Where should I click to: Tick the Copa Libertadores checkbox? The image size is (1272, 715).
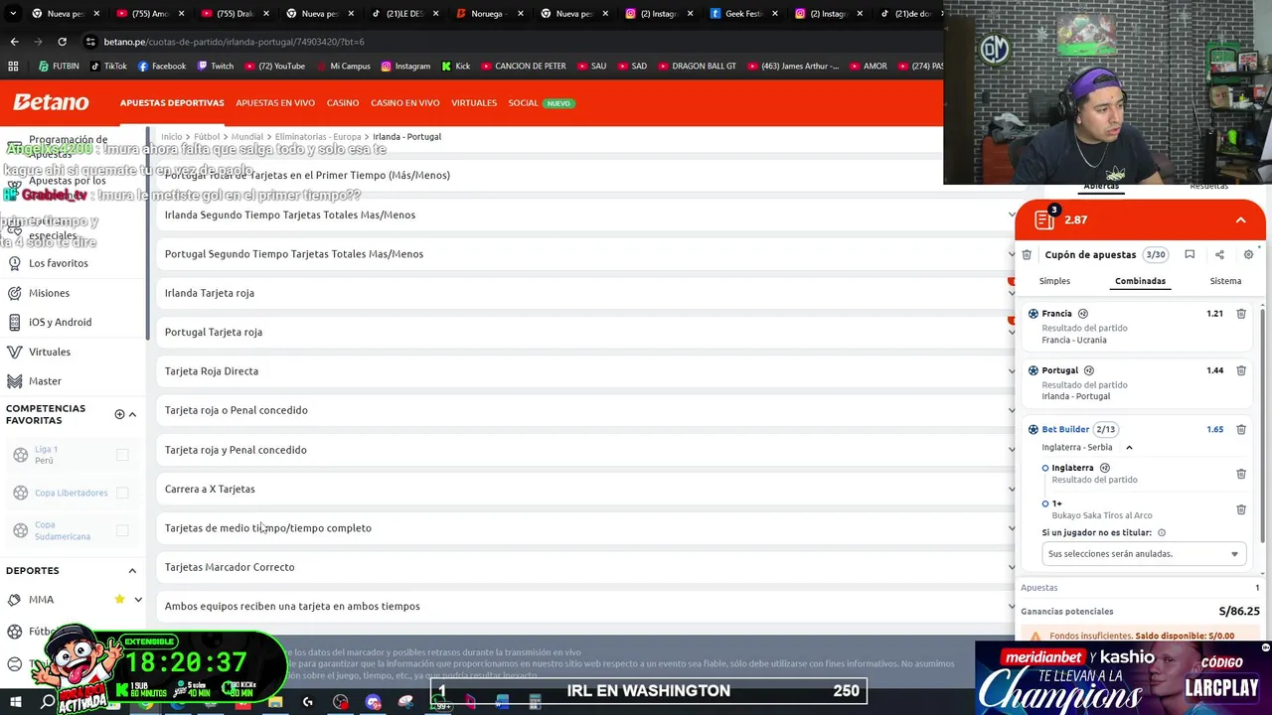coord(122,493)
